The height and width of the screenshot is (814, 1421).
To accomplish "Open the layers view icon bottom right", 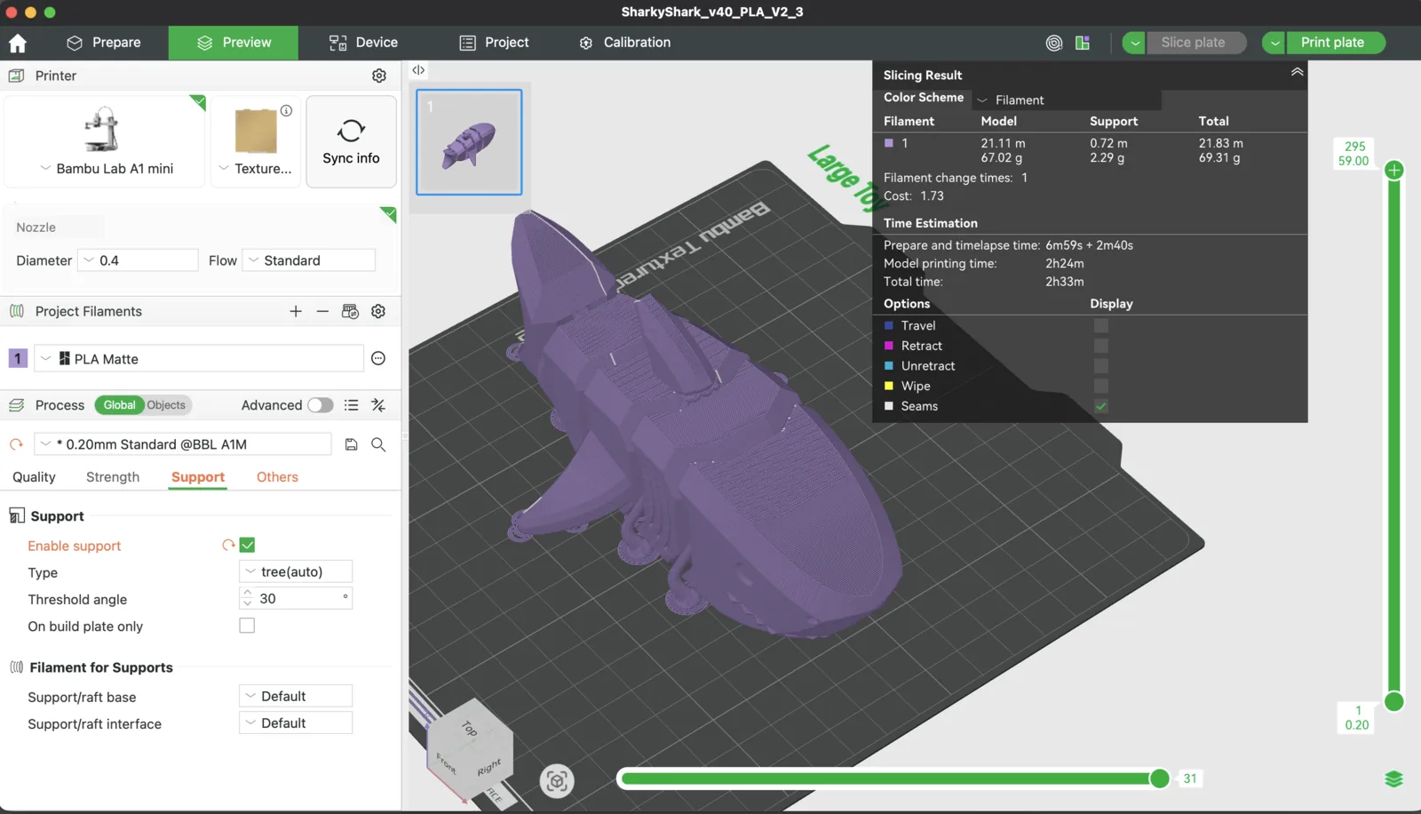I will coord(1394,778).
